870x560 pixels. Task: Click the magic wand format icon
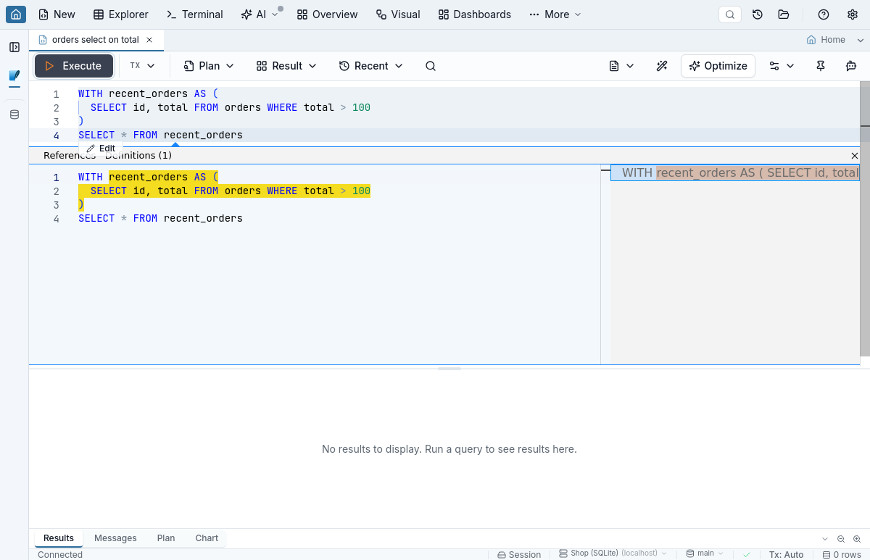pos(662,66)
